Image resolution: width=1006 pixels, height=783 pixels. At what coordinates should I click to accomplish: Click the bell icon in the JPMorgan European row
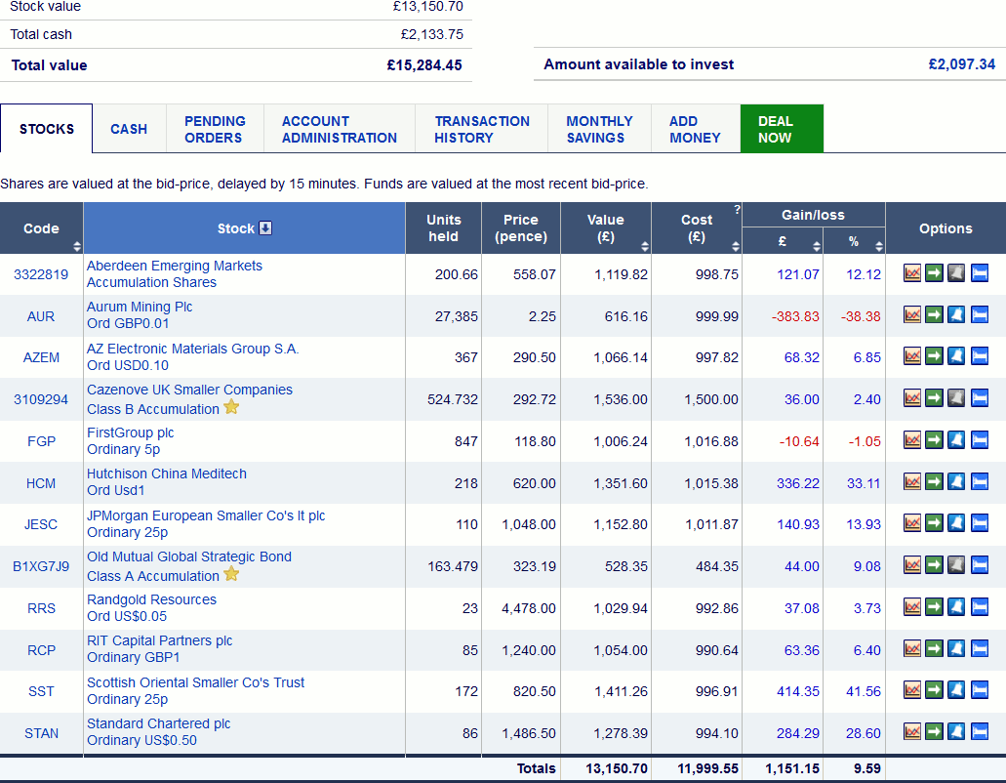956,523
